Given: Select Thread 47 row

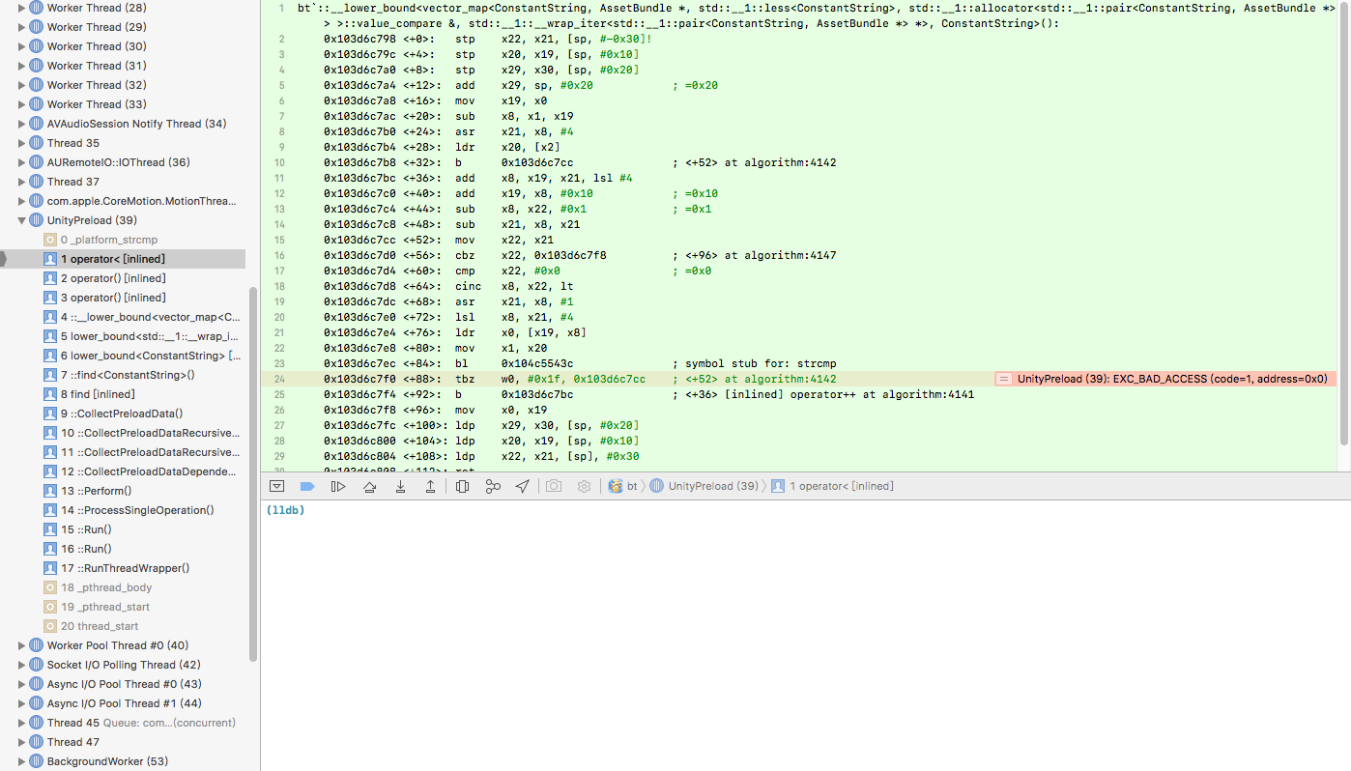Looking at the screenshot, I should 123,742.
